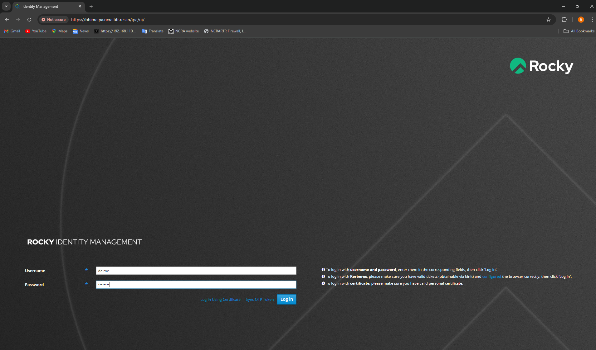Screen dimensions: 596x350
Task: Select the Identity Management tab
Action: click(47, 6)
